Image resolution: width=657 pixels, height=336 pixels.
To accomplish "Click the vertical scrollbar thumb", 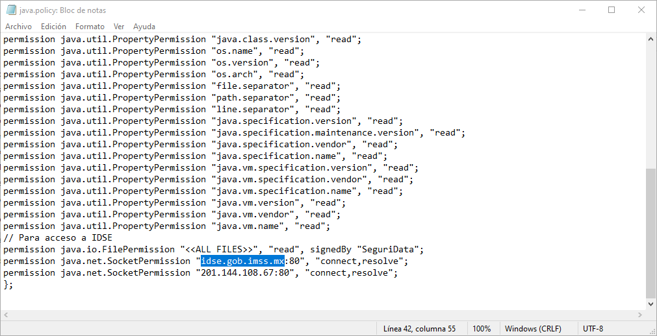I will pos(651,232).
